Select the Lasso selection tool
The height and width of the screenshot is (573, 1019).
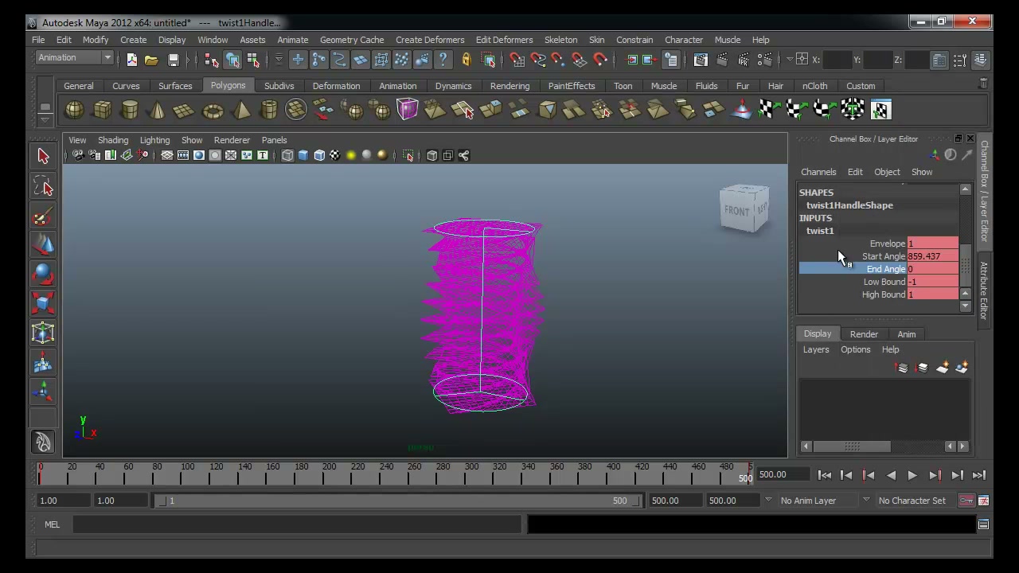tap(43, 187)
